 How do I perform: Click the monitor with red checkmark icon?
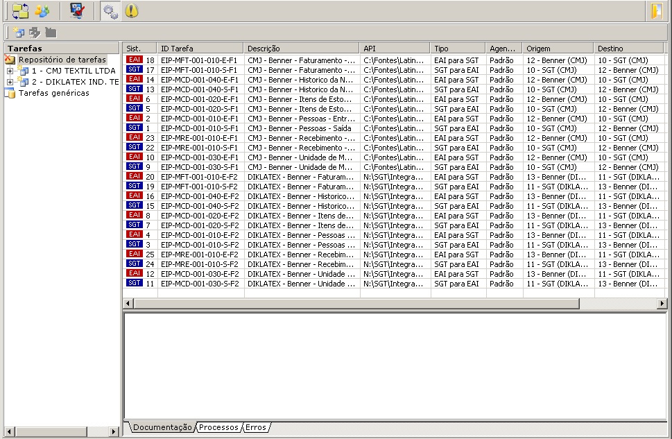pos(77,10)
